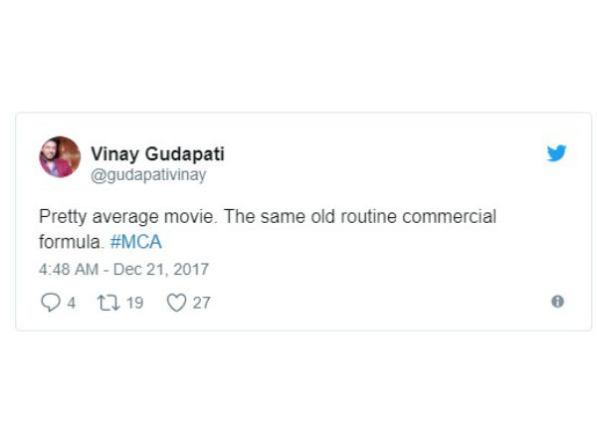The height and width of the screenshot is (448, 597).
Task: Click empty card space right of like count
Action: click(x=378, y=302)
